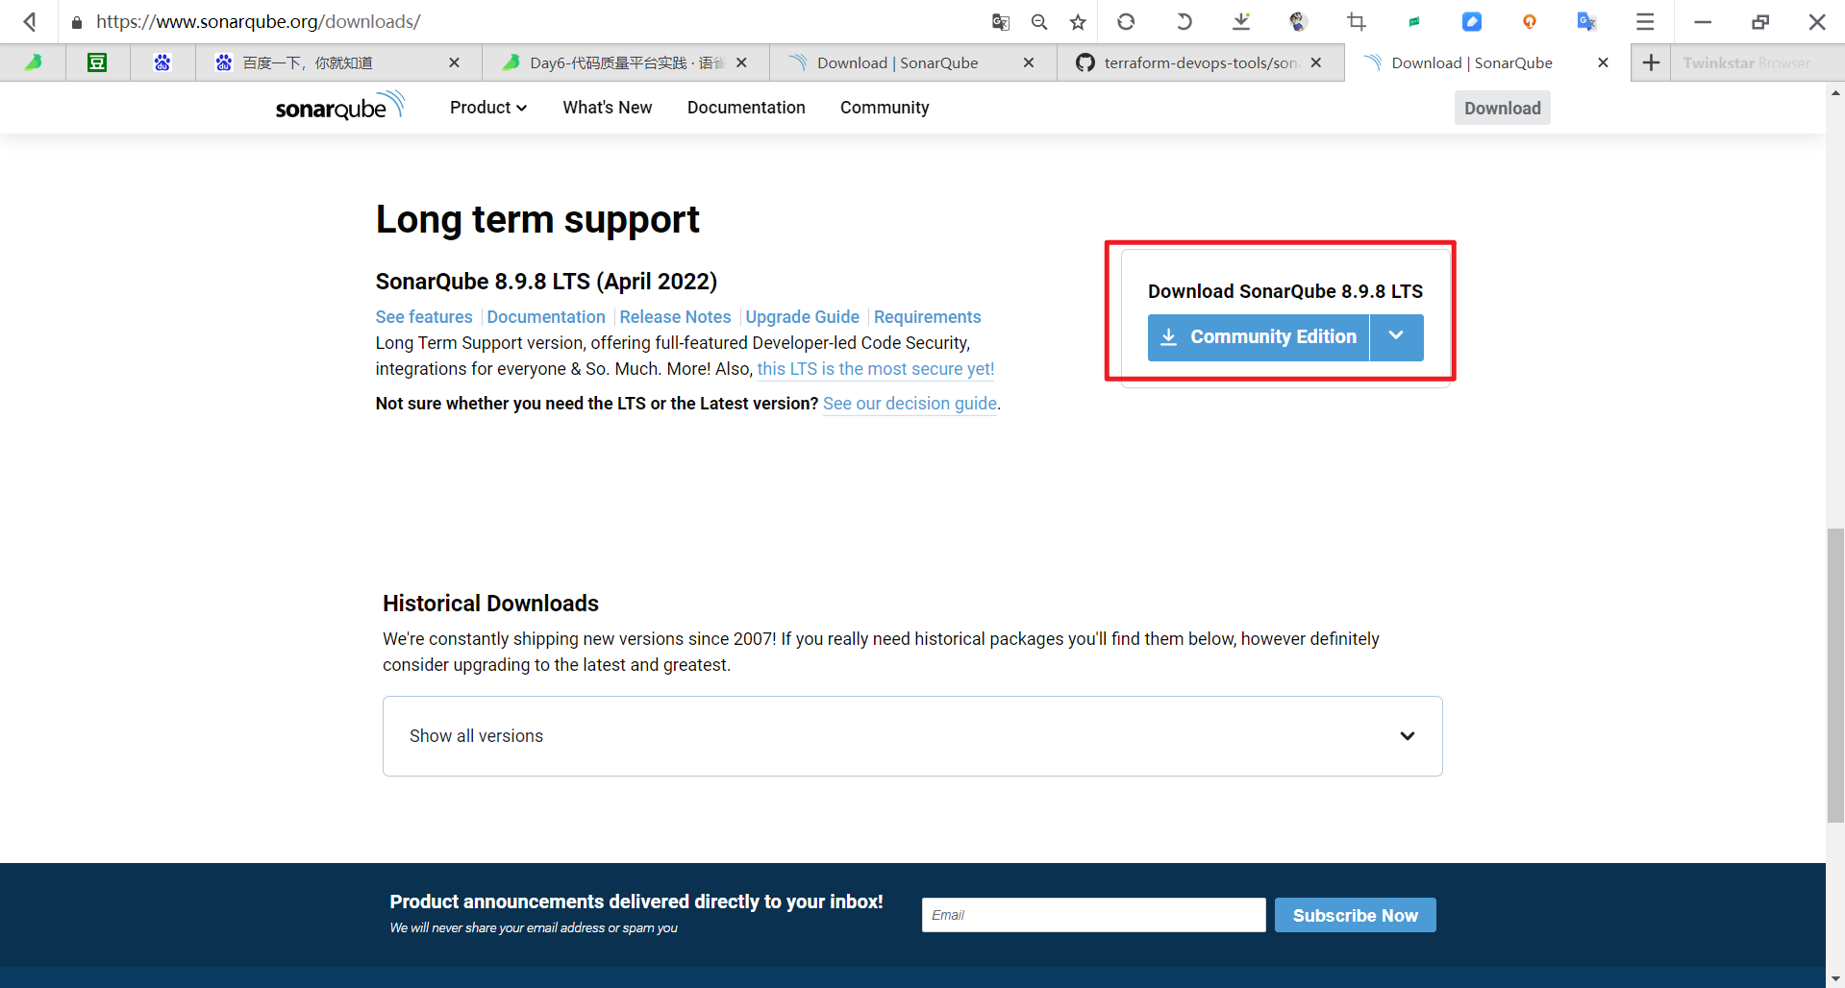Click the scrollbar up arrow

click(x=1835, y=93)
